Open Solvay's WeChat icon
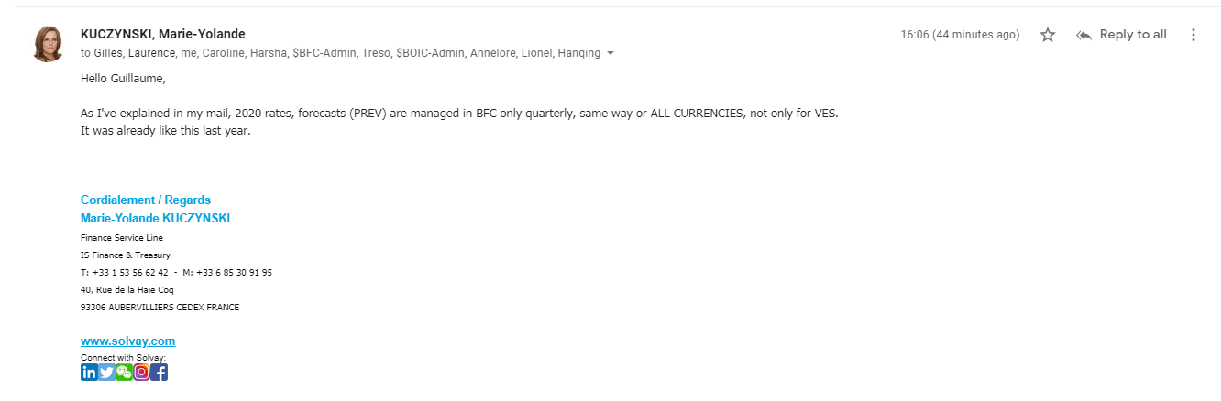 124,372
